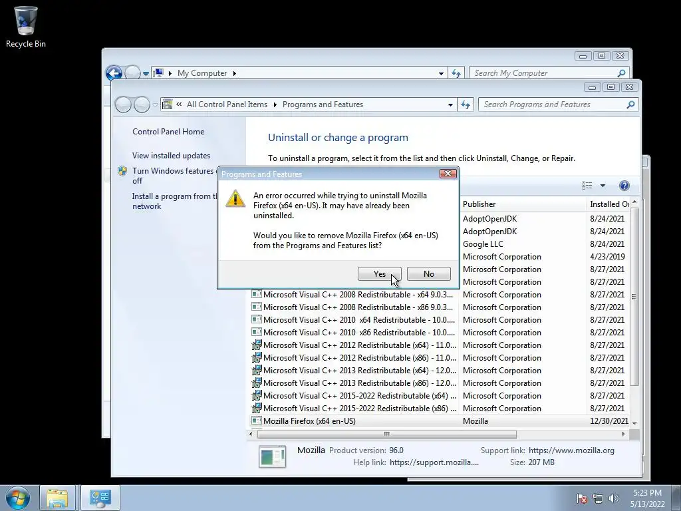Select Microsoft Visual C++ 2012 (x86) entry
The width and height of the screenshot is (681, 511).
coord(440,357)
